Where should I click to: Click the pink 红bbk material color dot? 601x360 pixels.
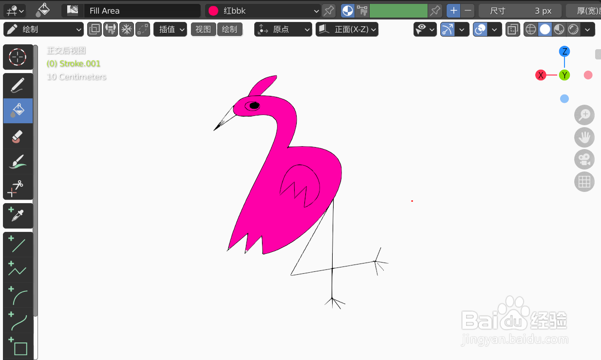pos(213,11)
